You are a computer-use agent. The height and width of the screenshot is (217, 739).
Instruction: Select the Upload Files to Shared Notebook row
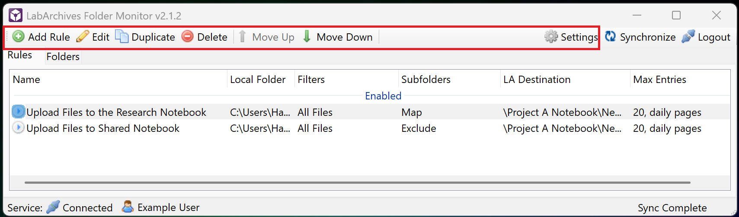[x=103, y=128]
